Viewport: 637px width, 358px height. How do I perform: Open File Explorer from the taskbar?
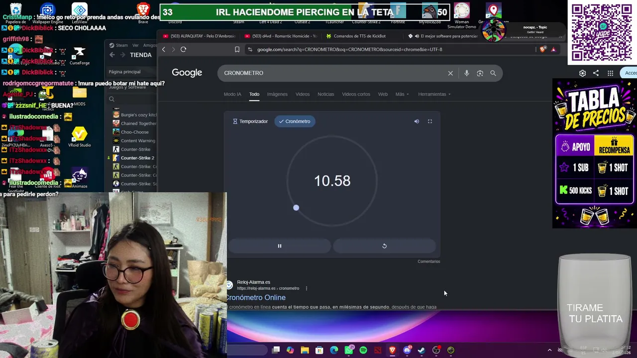305,350
